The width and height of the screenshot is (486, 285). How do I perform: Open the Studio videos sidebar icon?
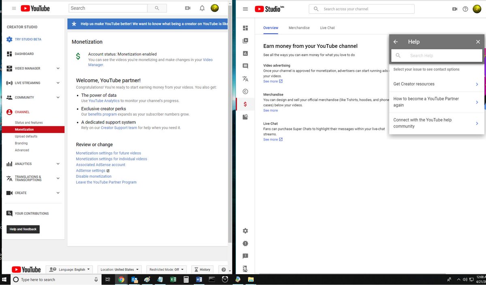[x=245, y=40]
